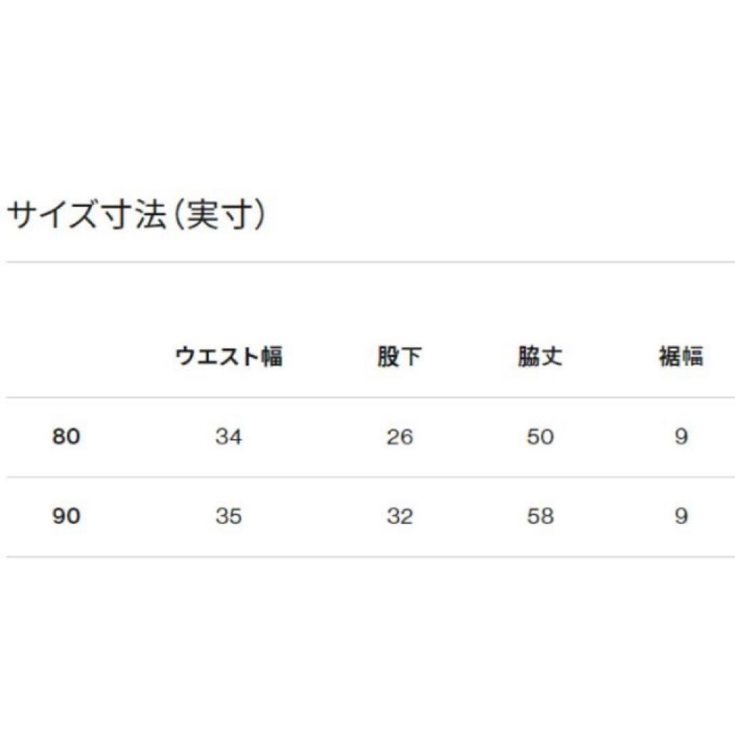Click waist width value 35
This screenshot has height=735, width=735.
(229, 517)
